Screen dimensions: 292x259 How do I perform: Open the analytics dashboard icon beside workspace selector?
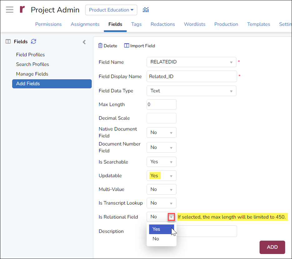(x=146, y=10)
